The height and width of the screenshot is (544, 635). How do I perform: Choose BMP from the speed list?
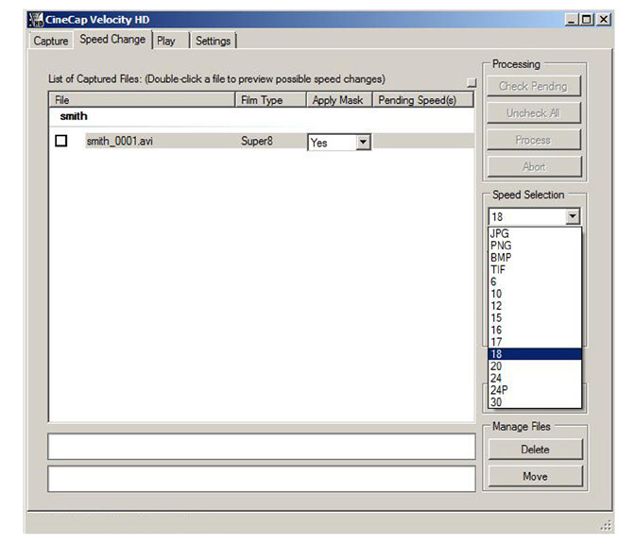click(x=535, y=258)
